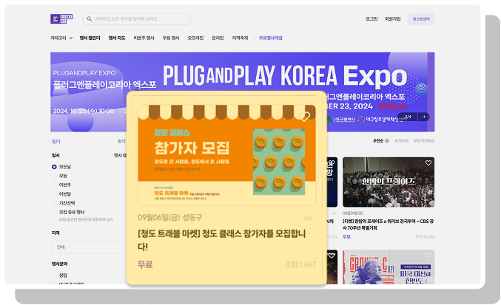Viewport: 501px width, 305px height.
Task: Select the 이번달 radio button
Action: tap(54, 194)
